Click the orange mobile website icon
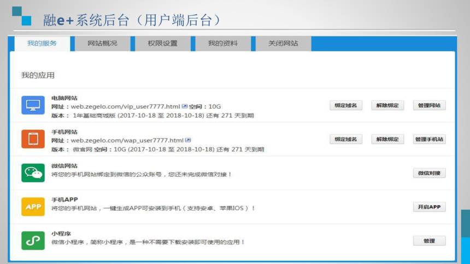Viewport: 470px width, 264px height. point(33,139)
